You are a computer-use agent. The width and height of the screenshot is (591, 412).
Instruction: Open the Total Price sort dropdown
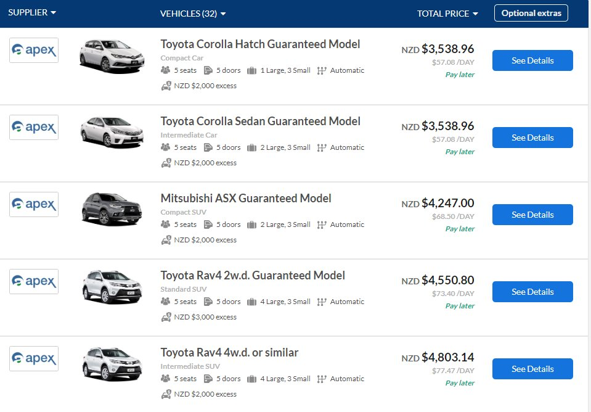point(447,14)
